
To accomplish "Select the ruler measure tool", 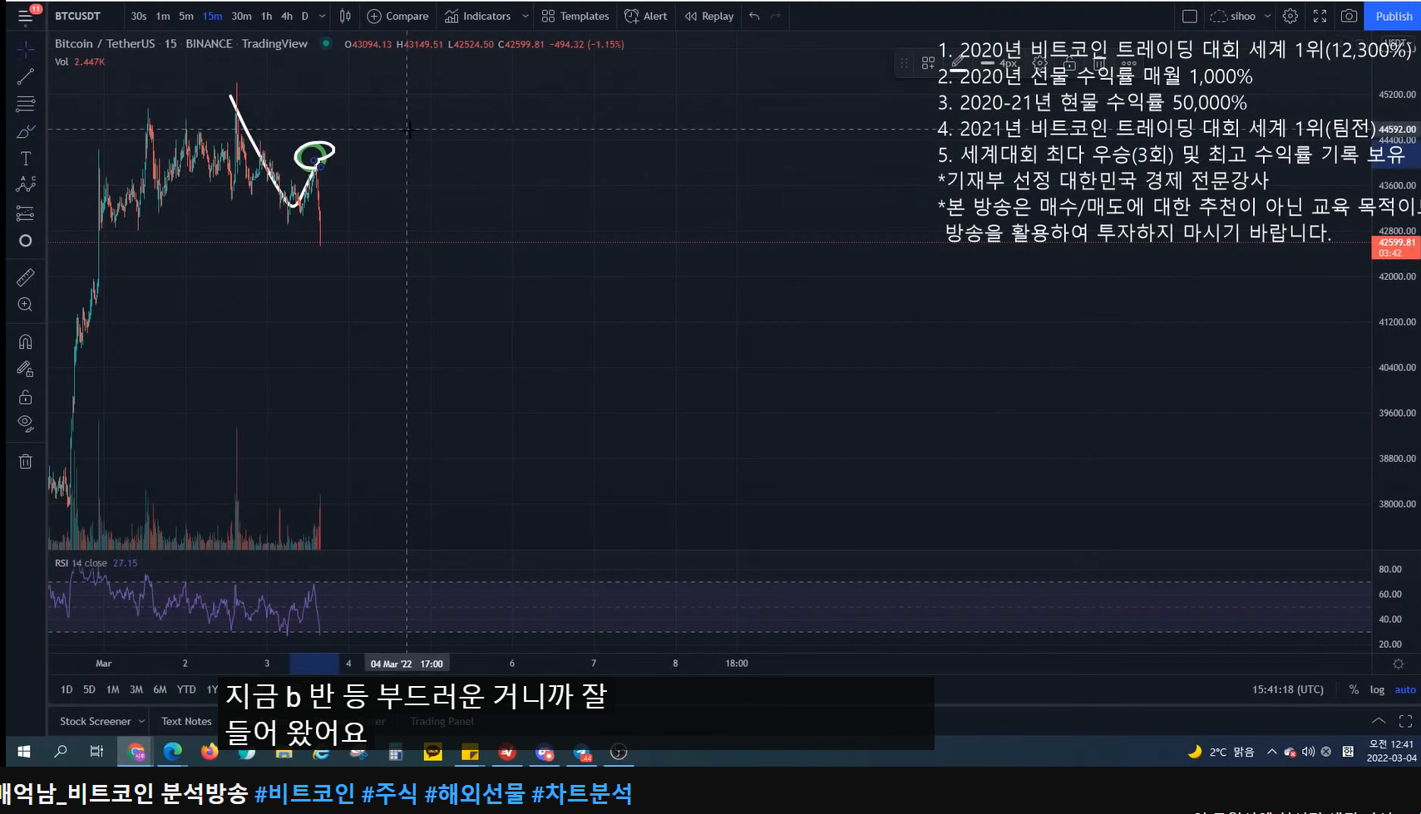I will 26,277.
